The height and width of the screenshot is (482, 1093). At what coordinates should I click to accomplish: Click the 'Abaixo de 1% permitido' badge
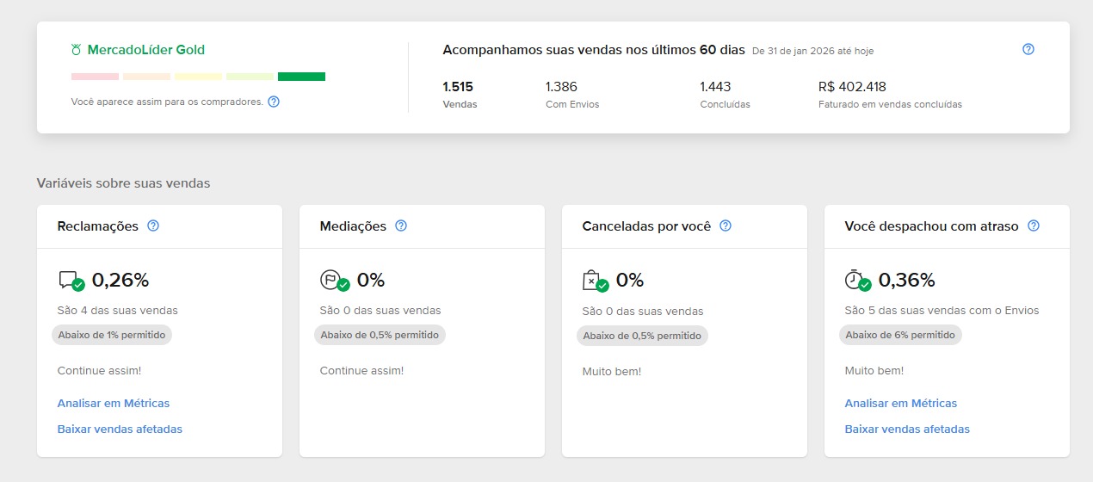(112, 335)
